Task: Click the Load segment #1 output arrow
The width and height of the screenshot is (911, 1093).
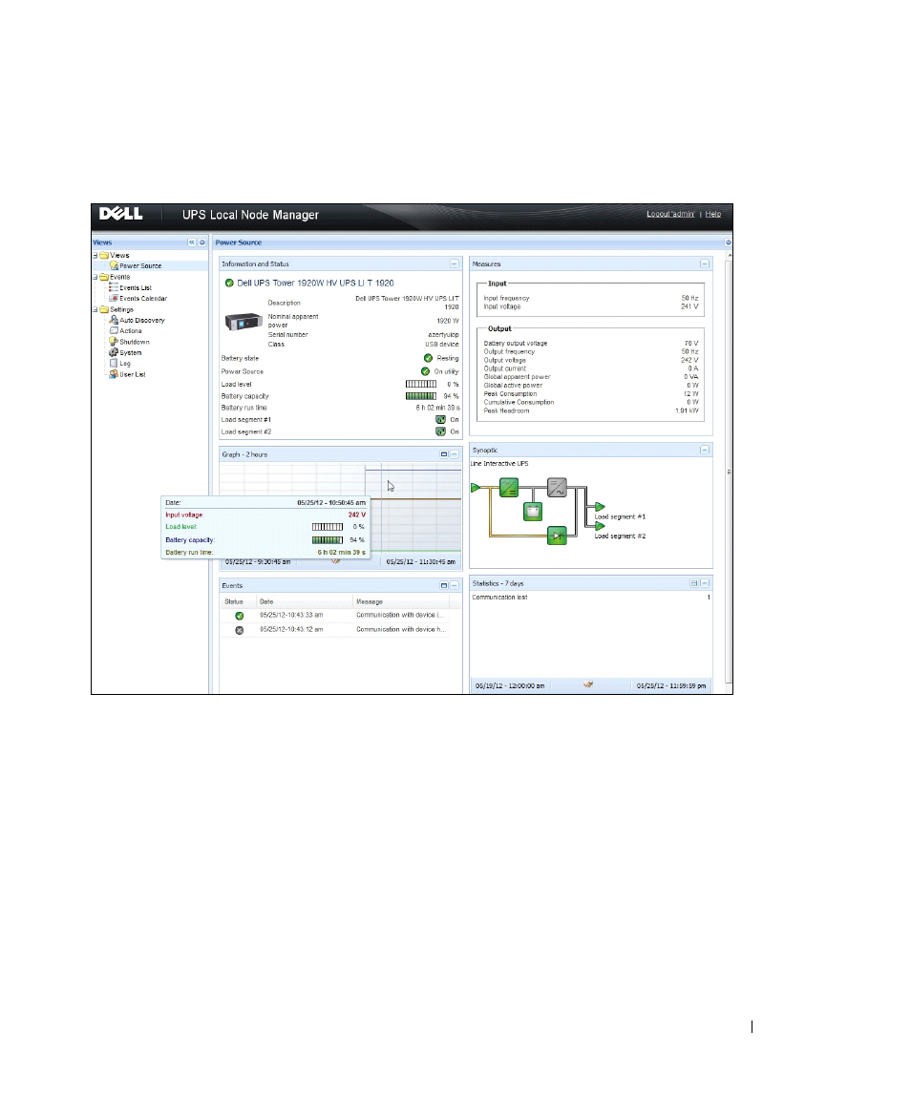Action: click(x=600, y=507)
